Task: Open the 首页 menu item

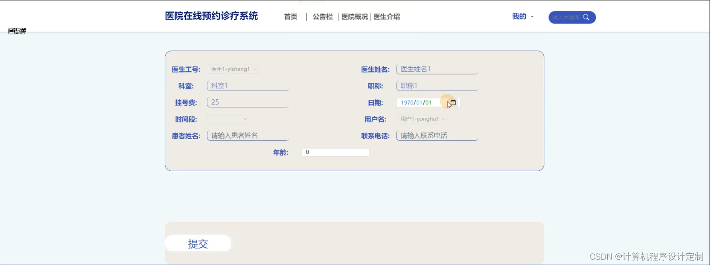Action: pos(291,17)
